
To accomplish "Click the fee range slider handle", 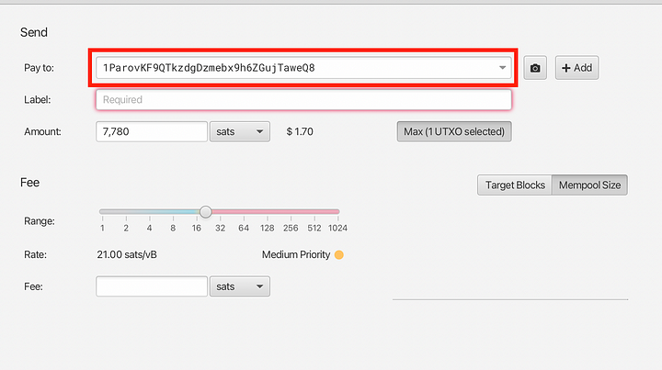I will (x=206, y=211).
